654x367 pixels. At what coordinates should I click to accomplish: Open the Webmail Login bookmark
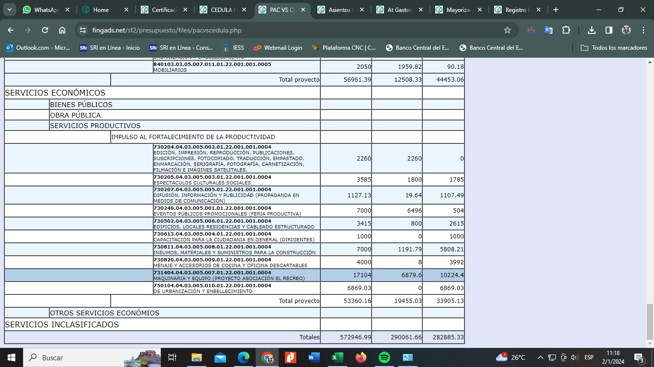click(x=278, y=48)
